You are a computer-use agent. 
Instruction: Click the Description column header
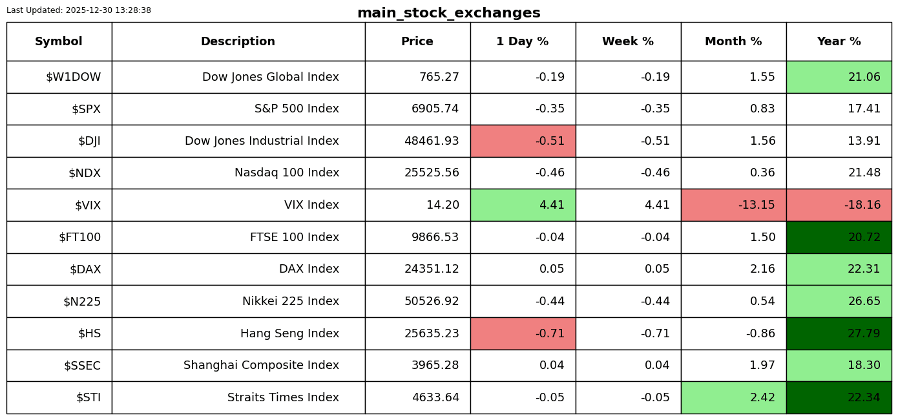pyautogui.click(x=238, y=42)
